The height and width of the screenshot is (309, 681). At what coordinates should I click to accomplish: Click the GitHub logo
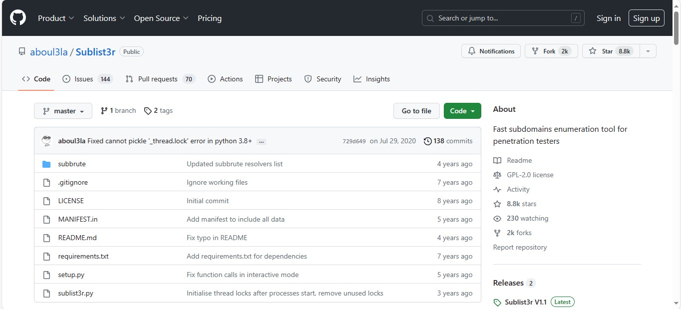click(x=18, y=16)
